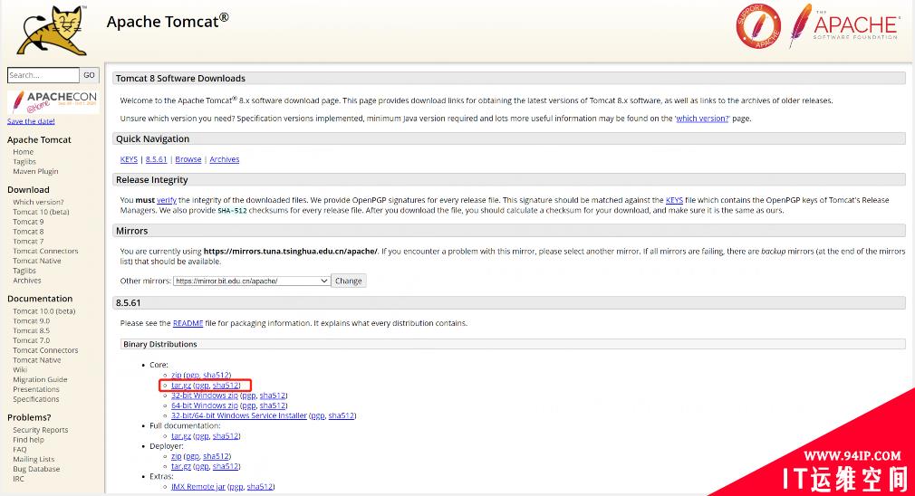The width and height of the screenshot is (915, 496).
Task: Open Home in the Apache Tomcat sidebar
Action: tap(24, 151)
